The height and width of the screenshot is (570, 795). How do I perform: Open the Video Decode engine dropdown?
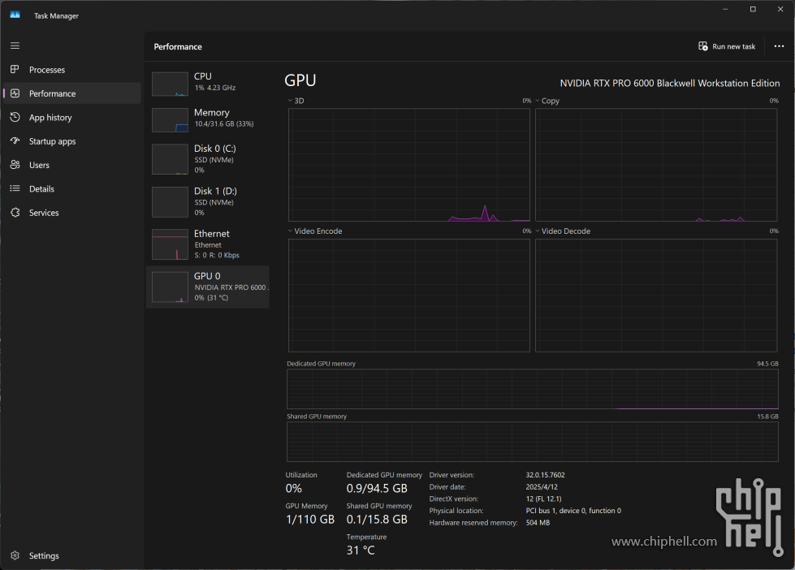coord(563,231)
